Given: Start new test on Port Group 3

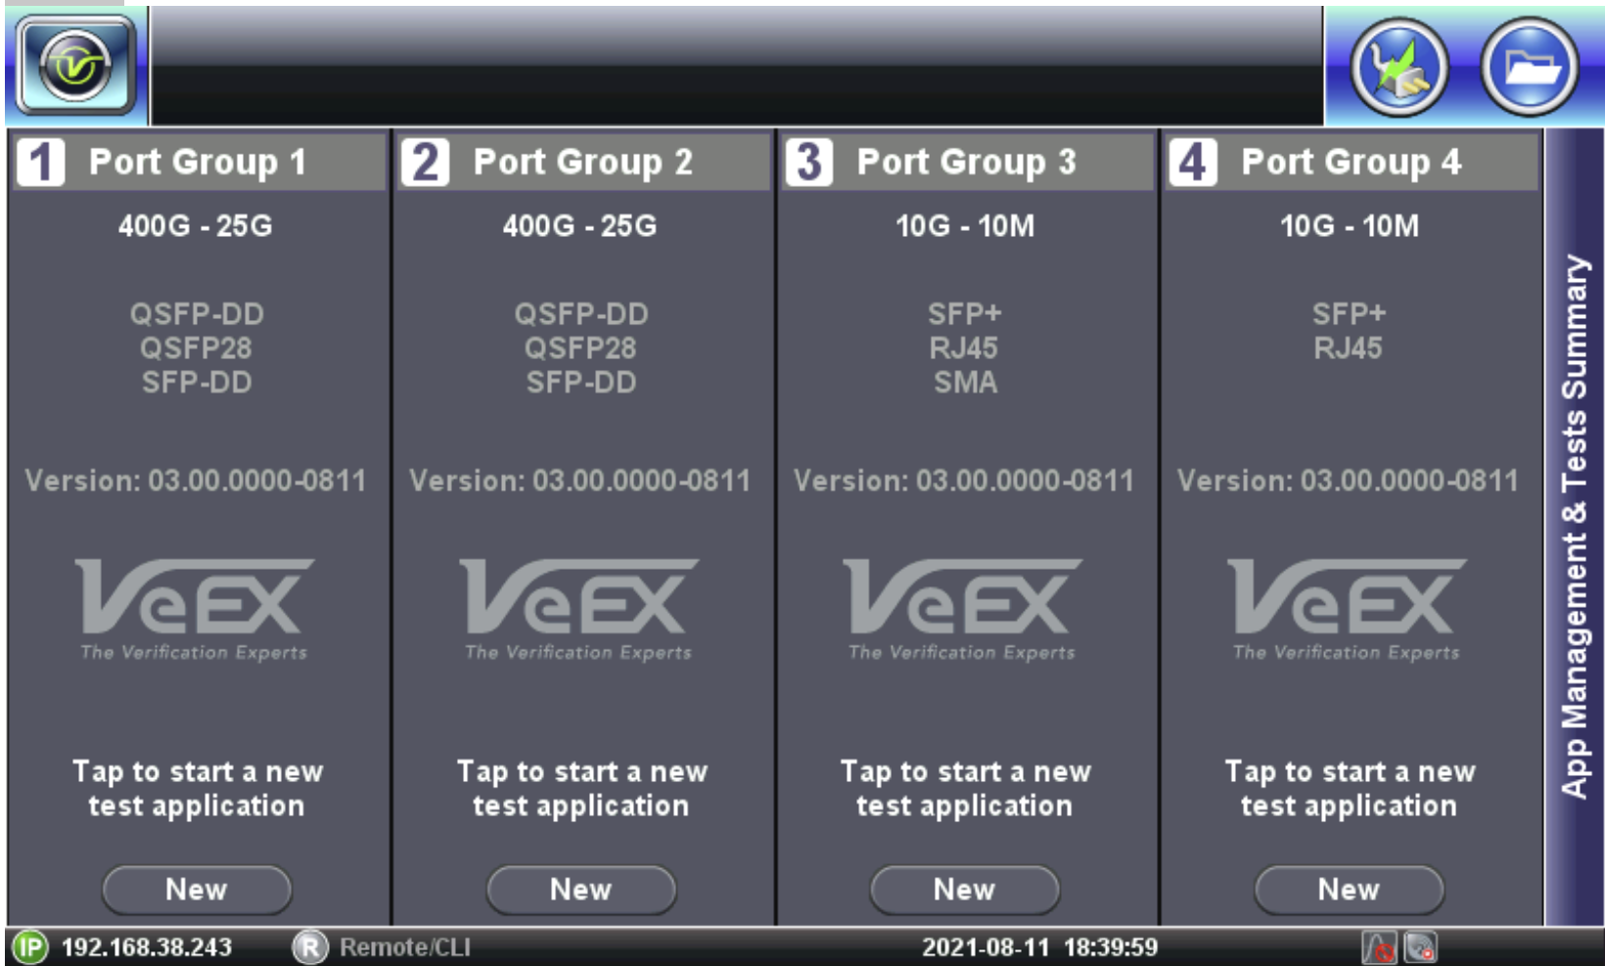Looking at the screenshot, I should click(x=964, y=889).
